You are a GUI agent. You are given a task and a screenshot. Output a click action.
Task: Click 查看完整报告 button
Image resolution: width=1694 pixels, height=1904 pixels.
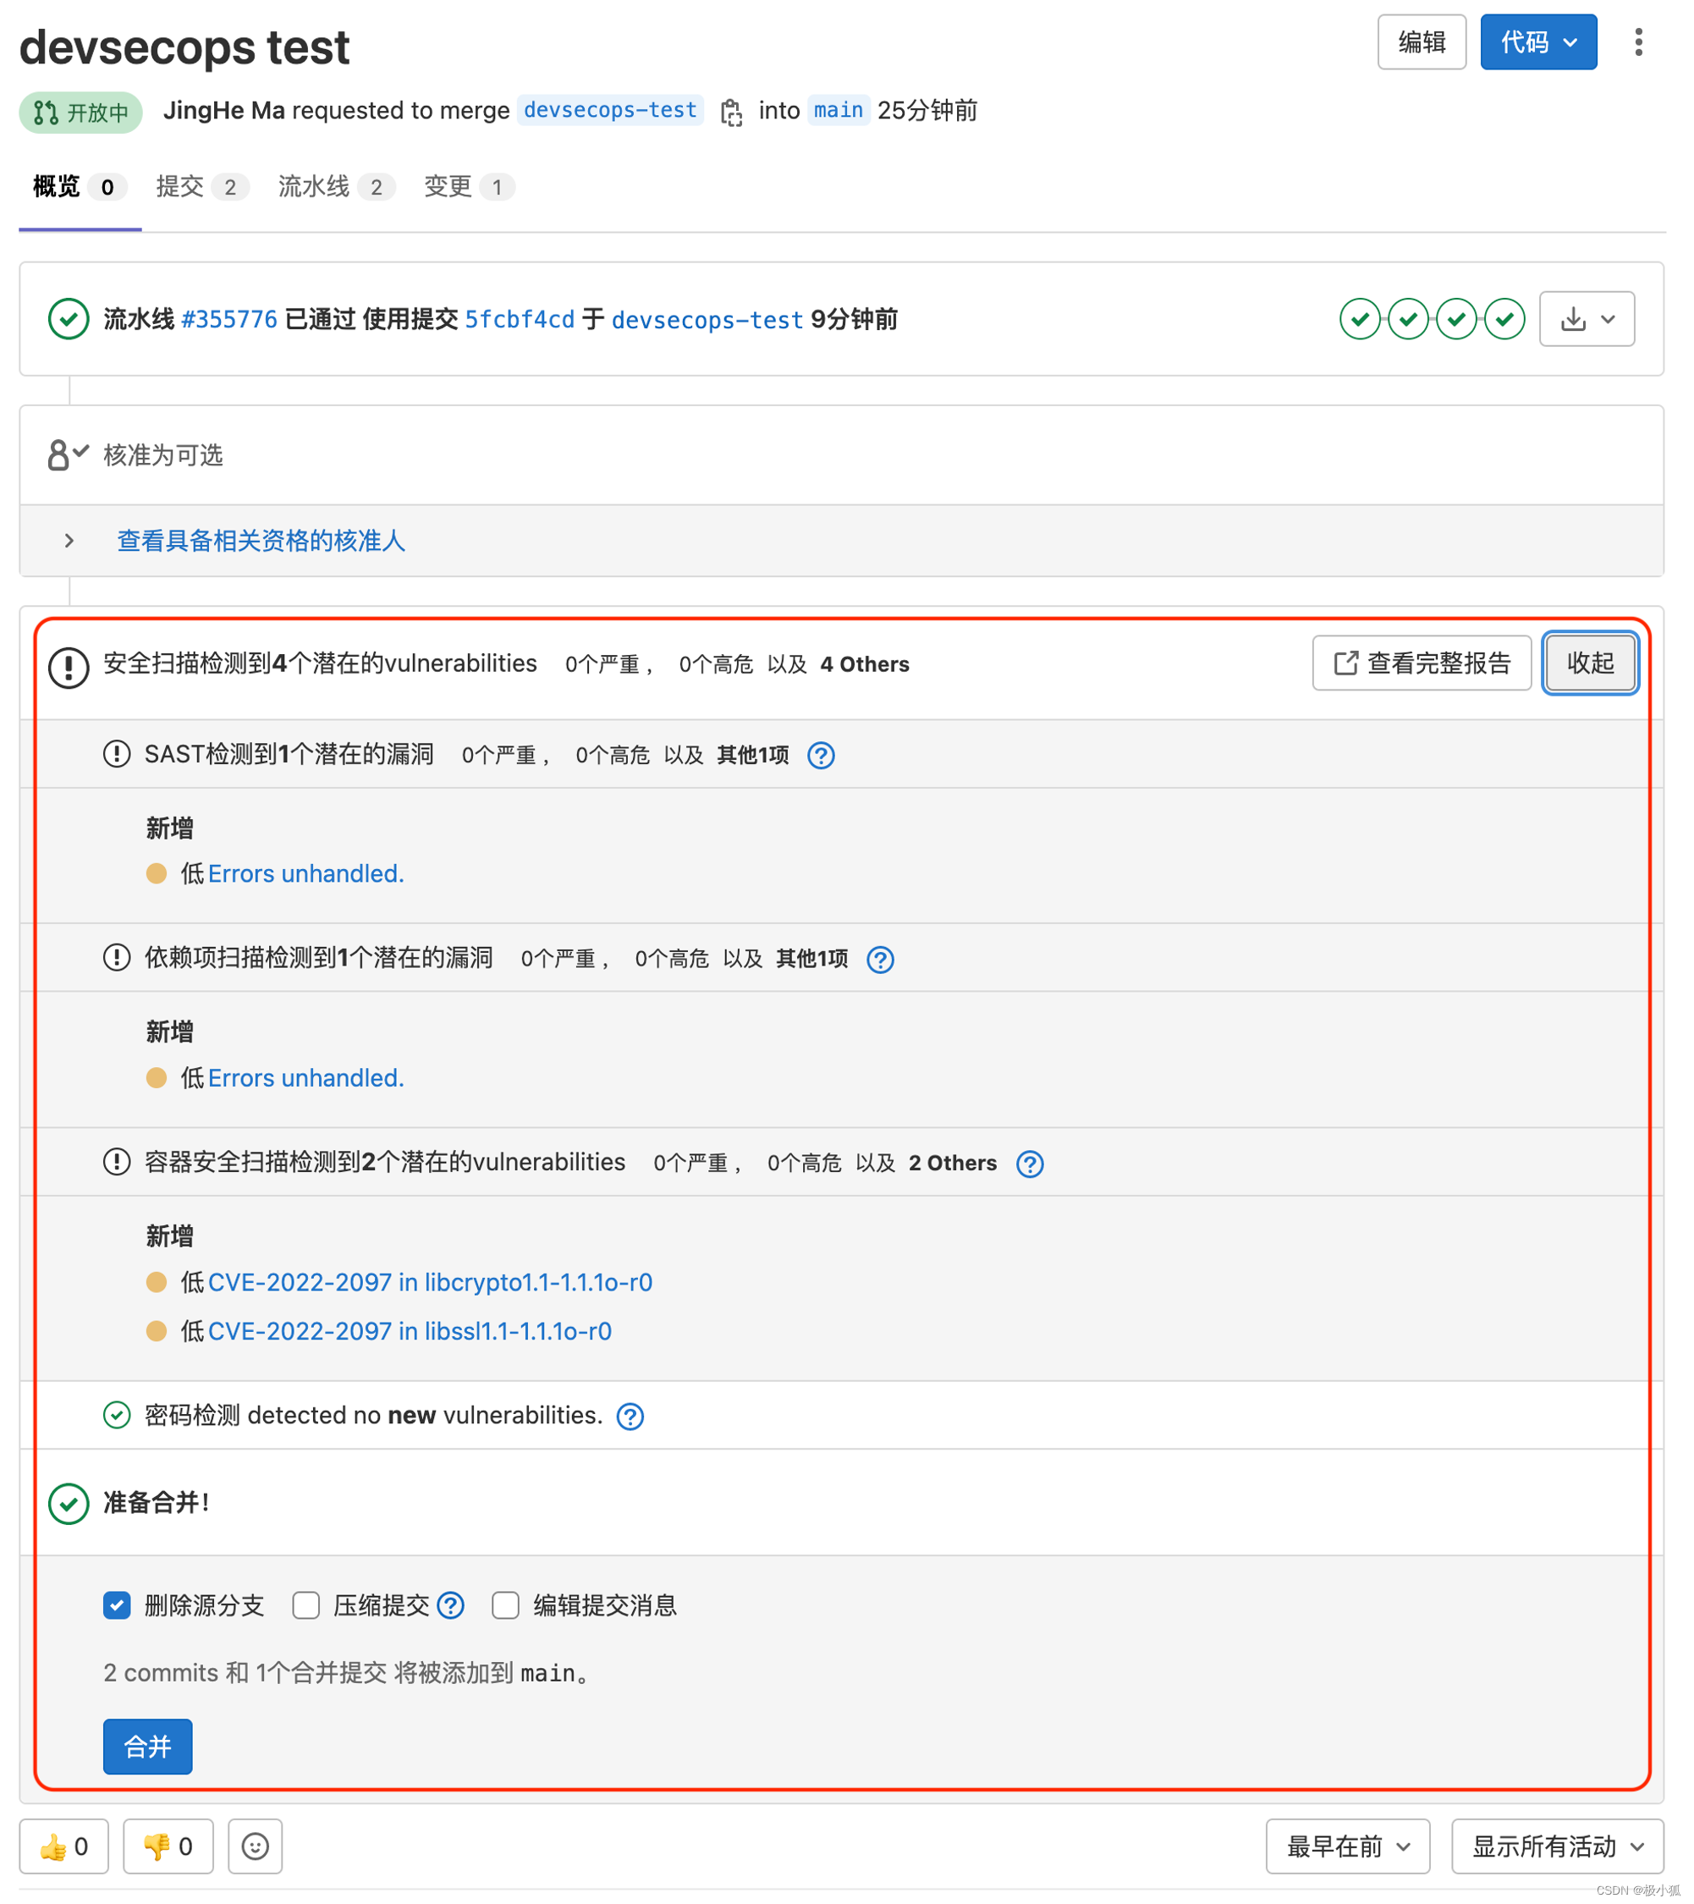pos(1422,663)
